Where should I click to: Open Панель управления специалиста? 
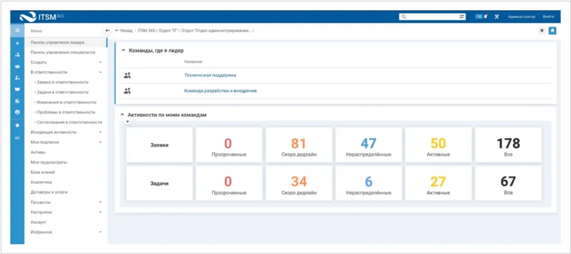pos(63,52)
